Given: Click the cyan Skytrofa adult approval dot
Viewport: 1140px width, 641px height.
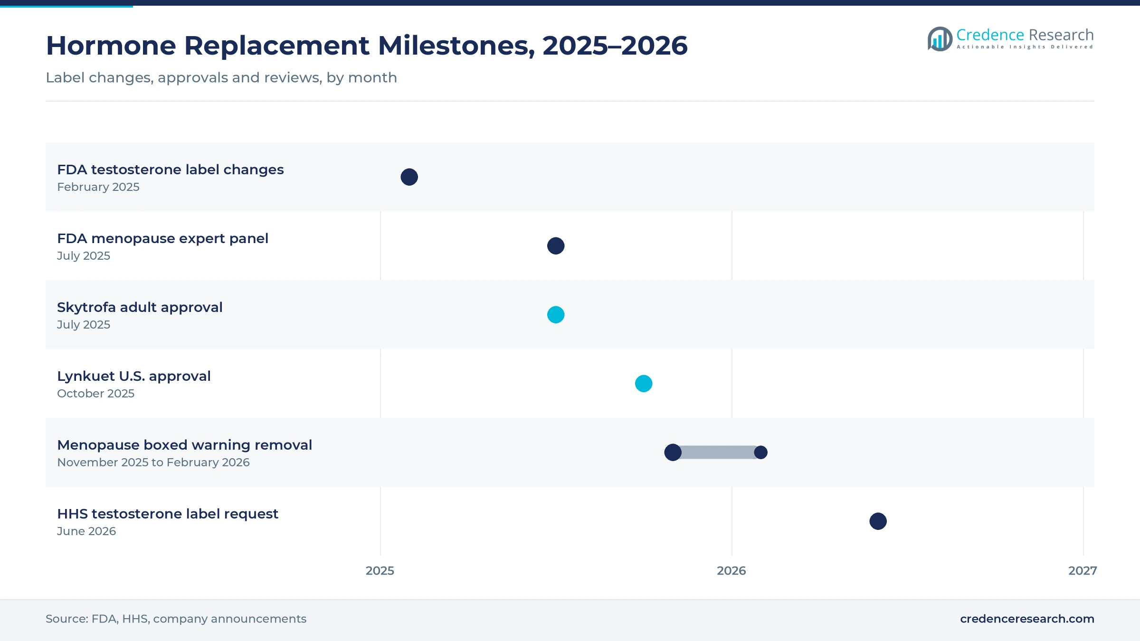Looking at the screenshot, I should [x=556, y=315].
